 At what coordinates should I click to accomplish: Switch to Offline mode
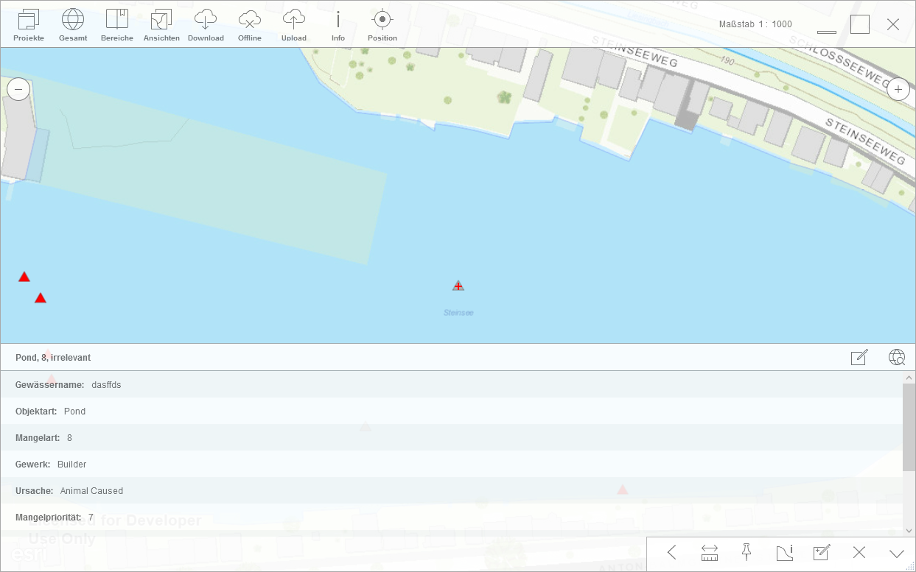click(250, 25)
